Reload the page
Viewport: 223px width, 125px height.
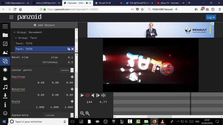click(x=15, y=9)
